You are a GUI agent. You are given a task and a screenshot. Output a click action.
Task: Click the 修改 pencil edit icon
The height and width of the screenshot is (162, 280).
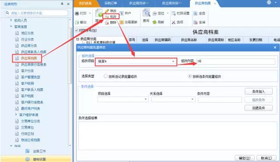point(107,11)
